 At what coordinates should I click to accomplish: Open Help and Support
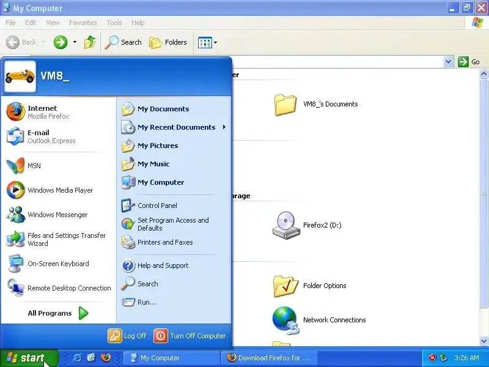[174, 265]
